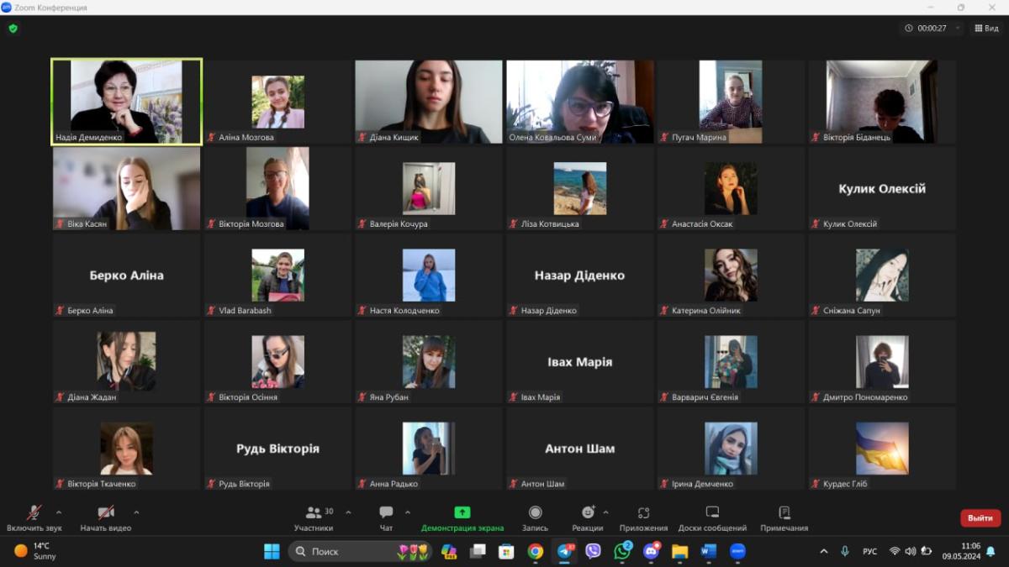Image resolution: width=1009 pixels, height=567 pixels.
Task: Click the Яна Рубан name label
Action: (388, 397)
